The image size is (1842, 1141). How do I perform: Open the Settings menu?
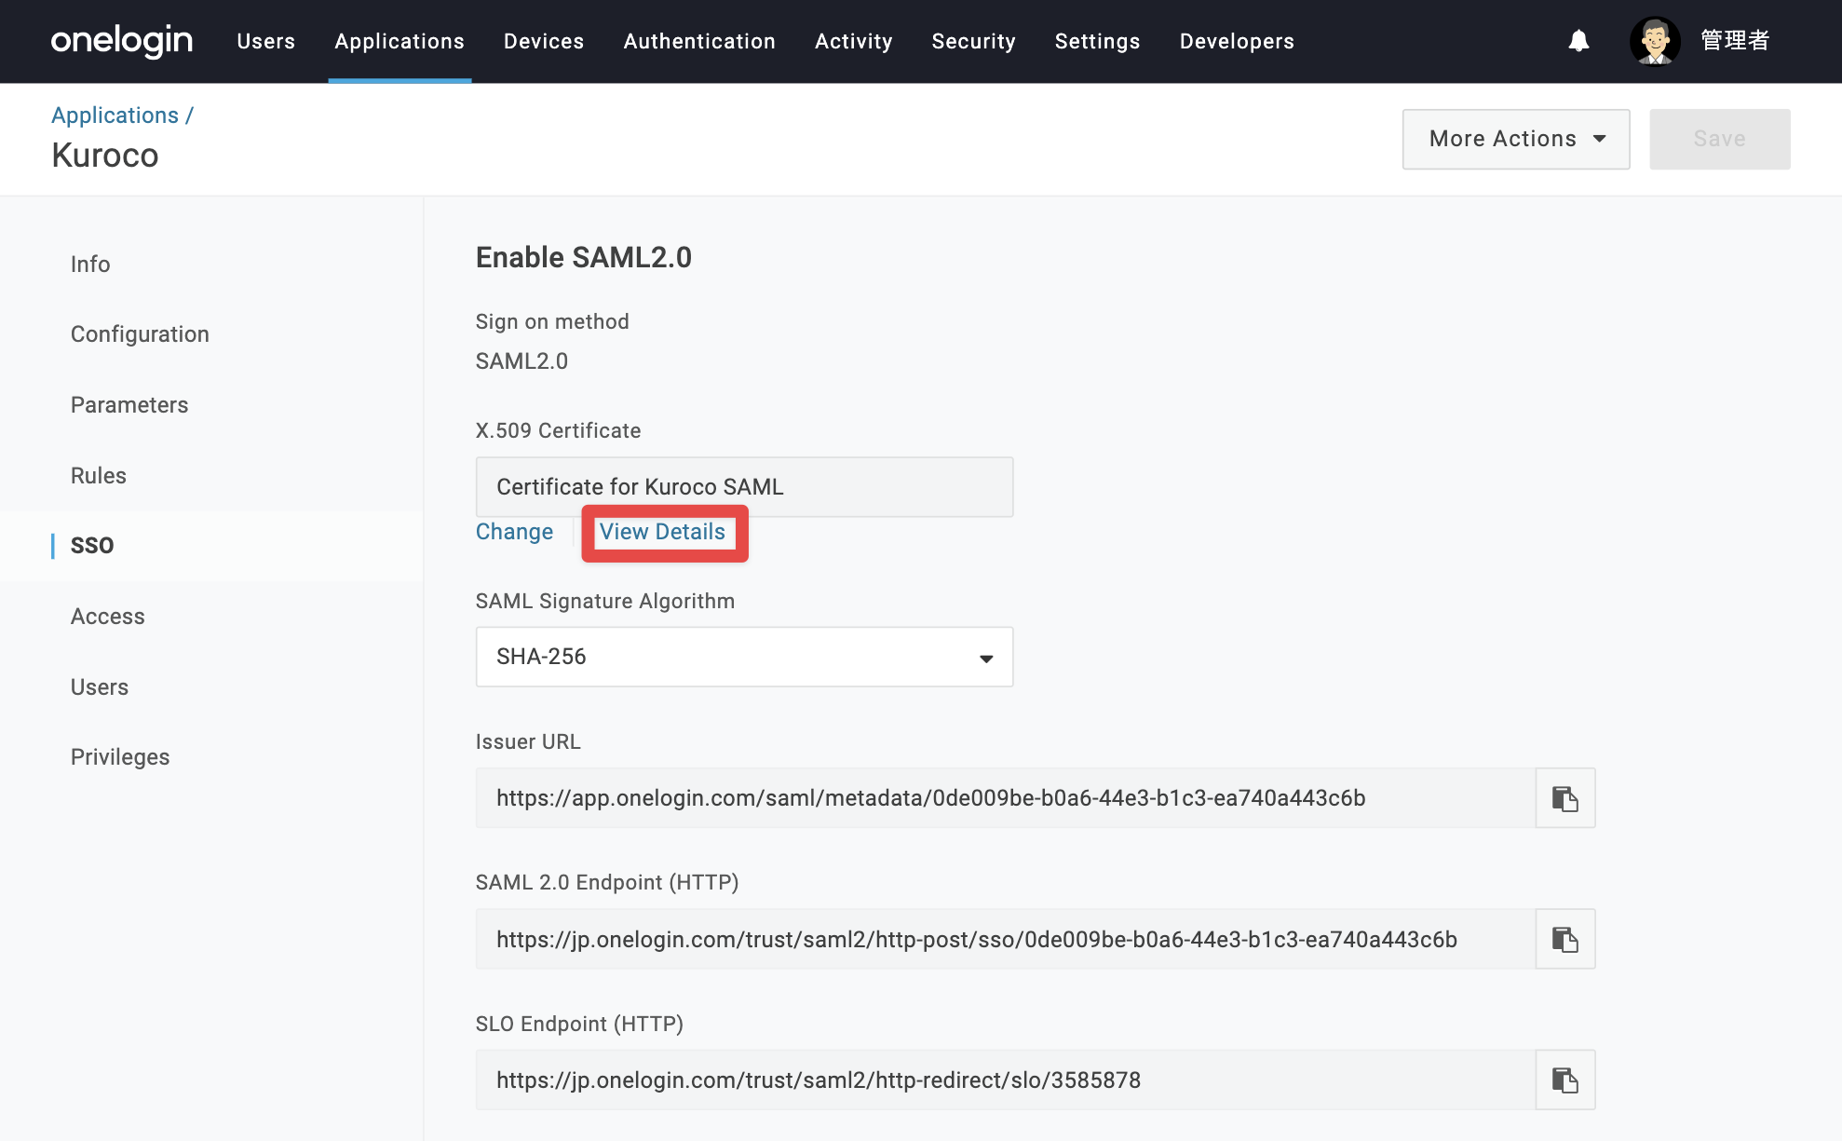[x=1097, y=41]
